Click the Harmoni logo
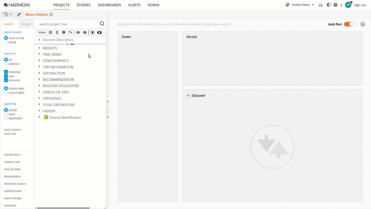 point(17,5)
